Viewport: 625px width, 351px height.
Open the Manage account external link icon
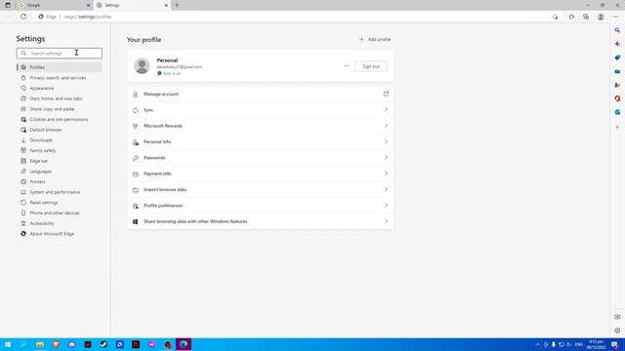click(x=386, y=94)
